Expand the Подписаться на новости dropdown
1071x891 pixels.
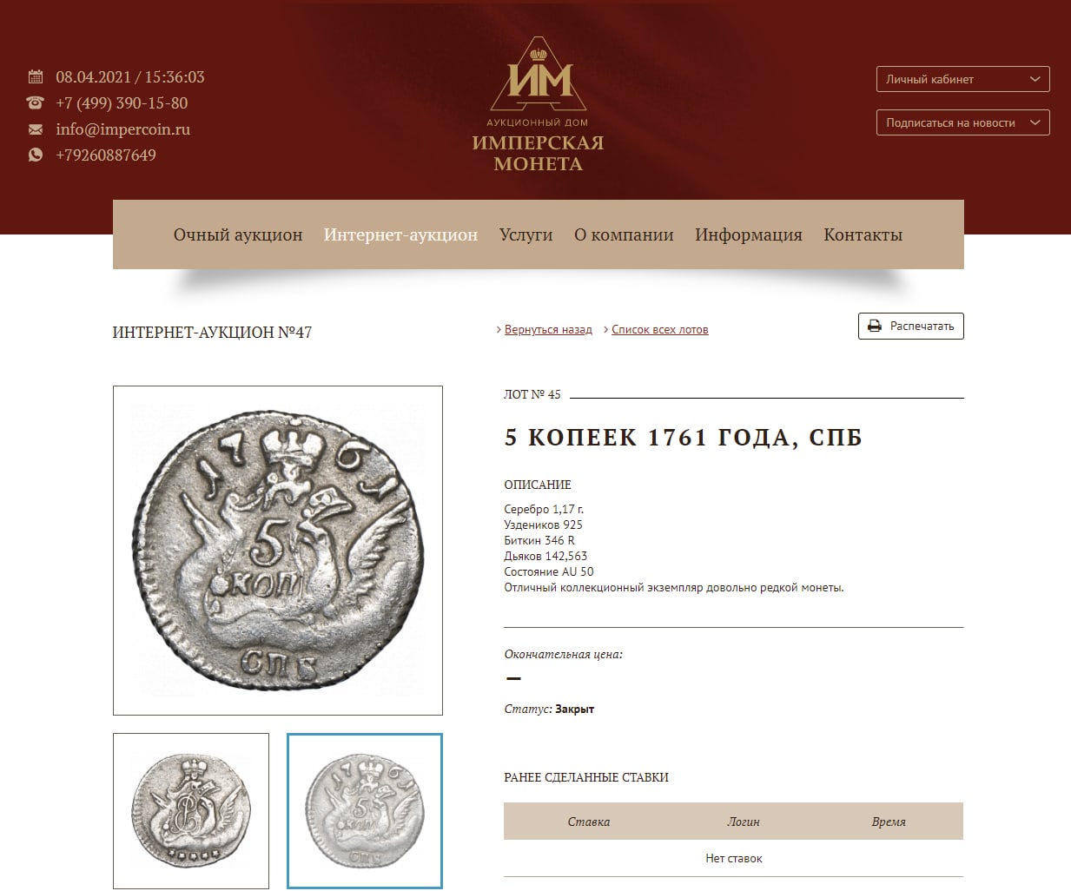point(963,122)
